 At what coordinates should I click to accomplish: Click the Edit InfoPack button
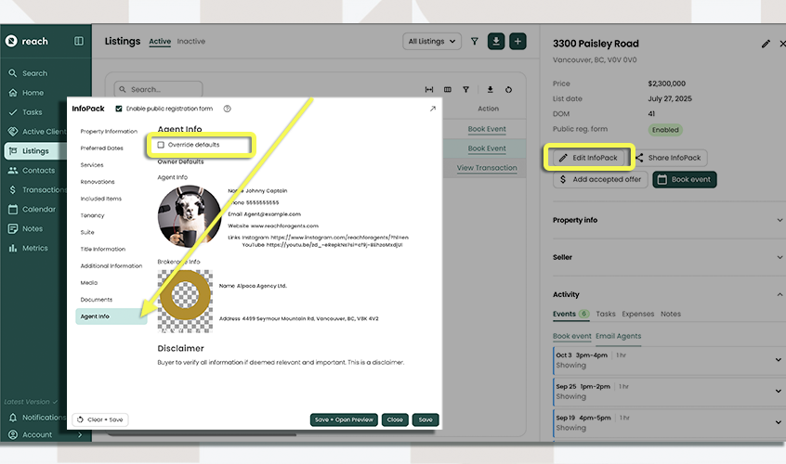[x=587, y=158]
